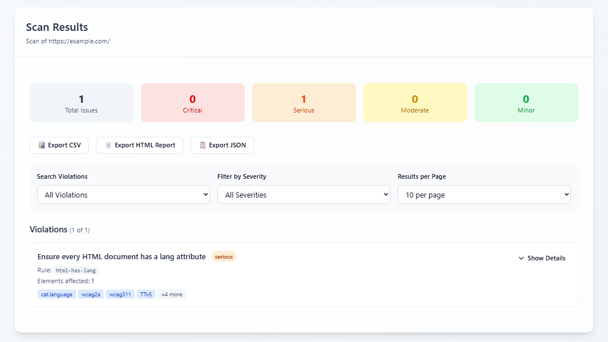
Task: Export results using Export CSV button
Action: tap(59, 145)
